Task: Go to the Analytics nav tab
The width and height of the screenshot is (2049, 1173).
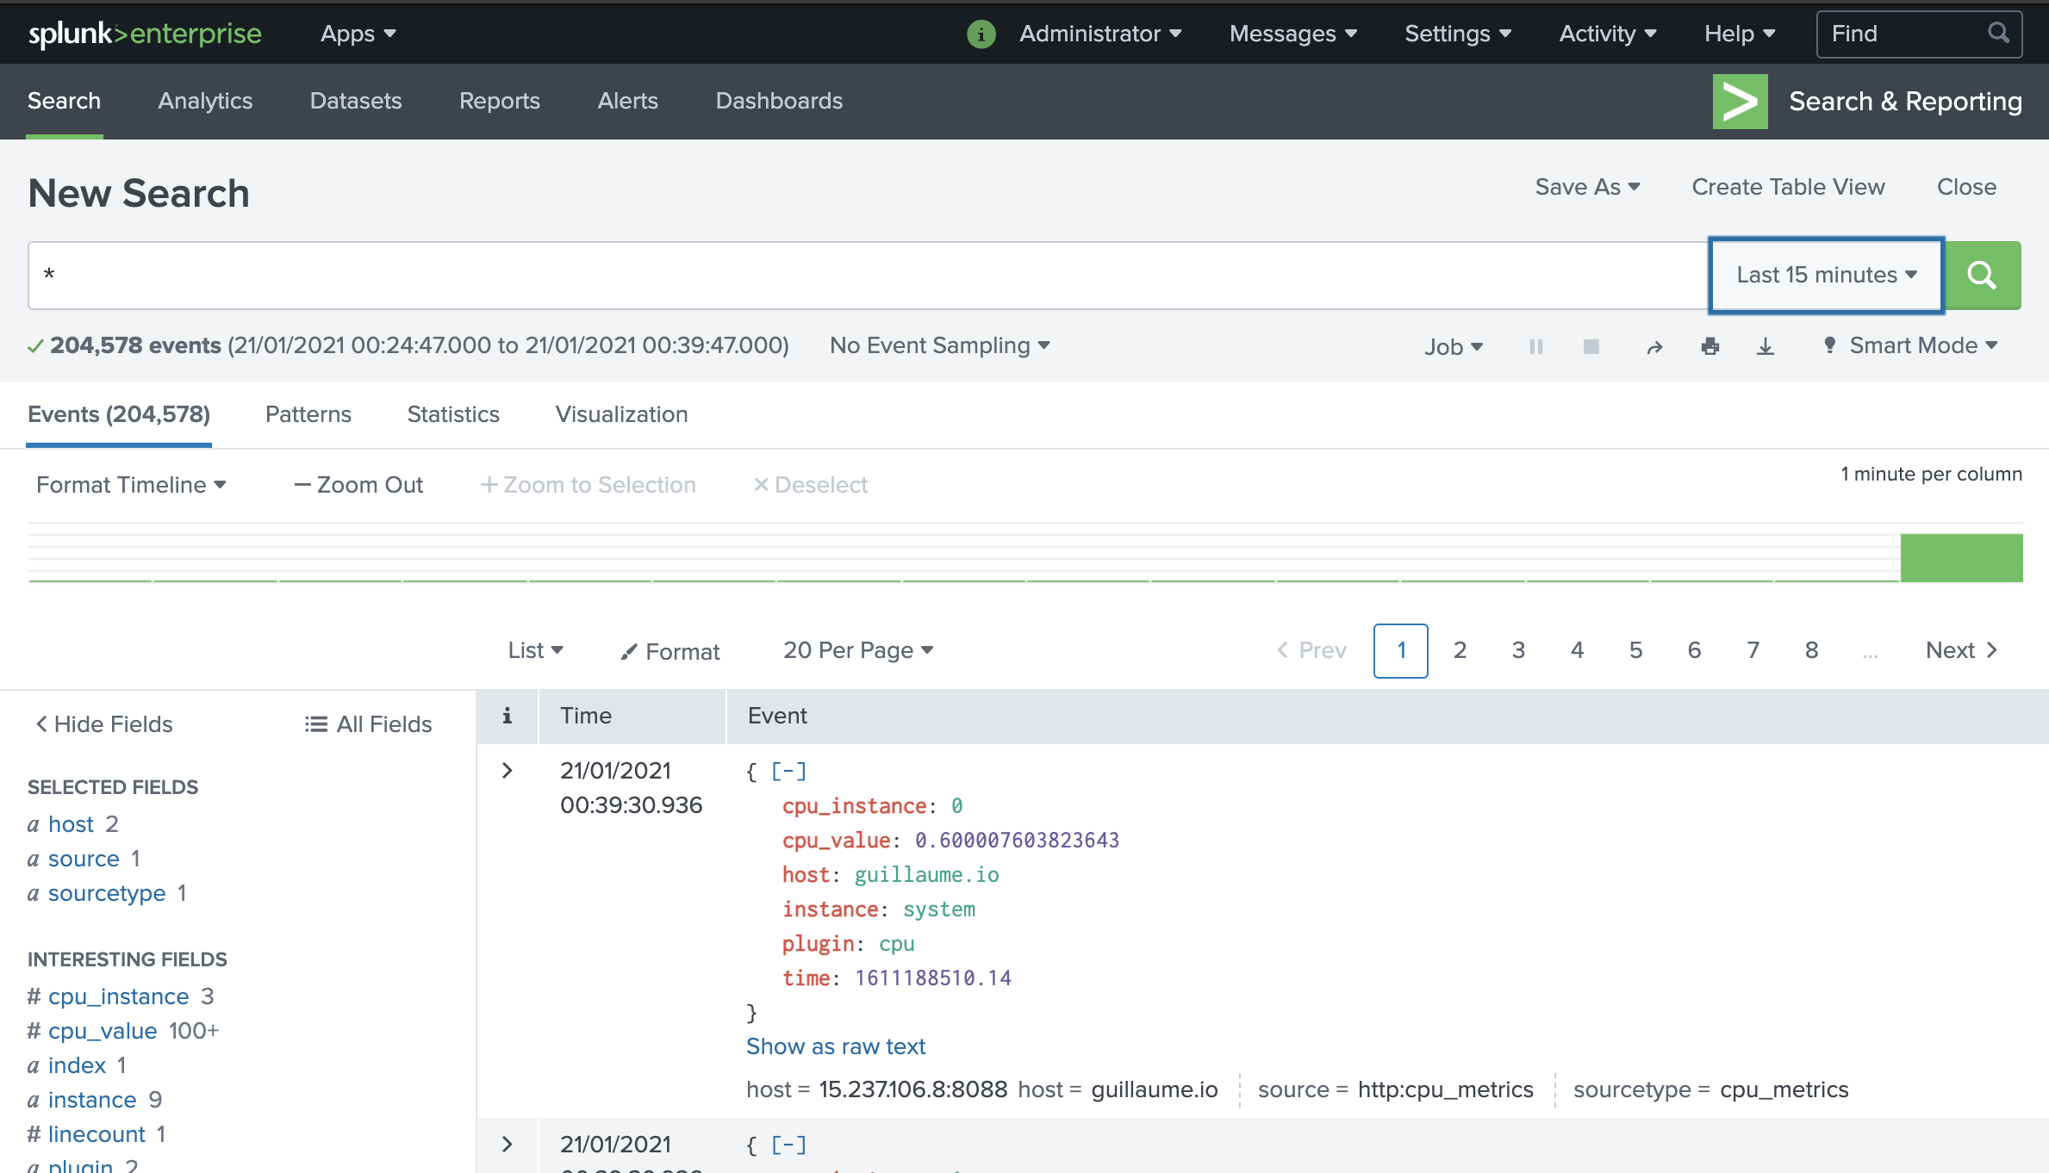Action: click(x=205, y=101)
